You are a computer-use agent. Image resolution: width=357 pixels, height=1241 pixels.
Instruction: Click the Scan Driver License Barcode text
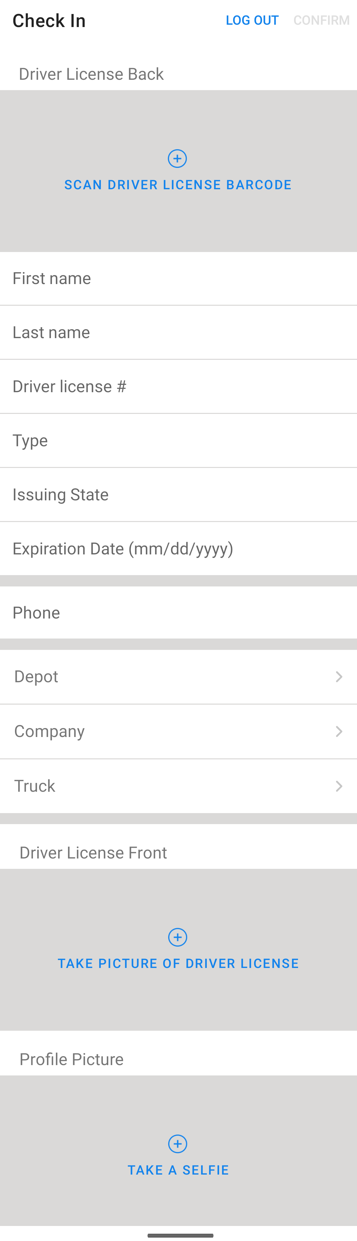178,185
